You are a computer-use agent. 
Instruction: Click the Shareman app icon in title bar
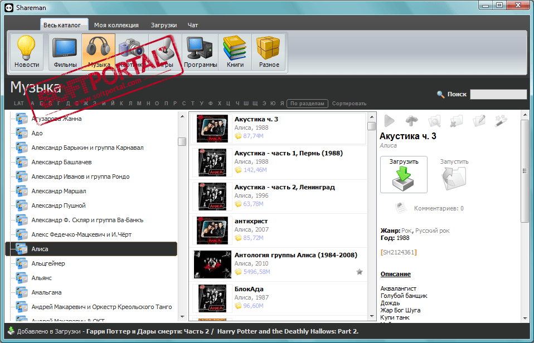(9, 7)
